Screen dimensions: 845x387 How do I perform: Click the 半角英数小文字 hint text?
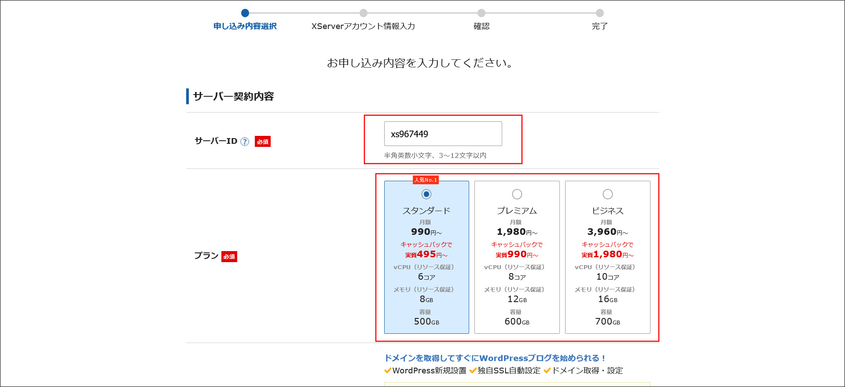tap(435, 155)
